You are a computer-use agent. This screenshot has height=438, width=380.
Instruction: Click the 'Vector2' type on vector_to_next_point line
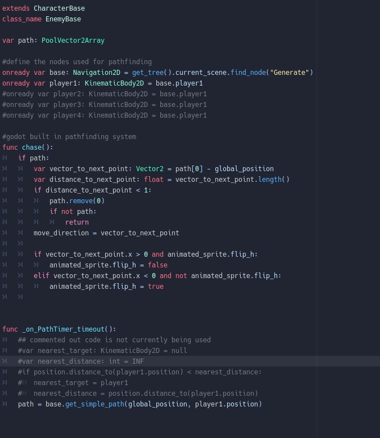click(150, 169)
